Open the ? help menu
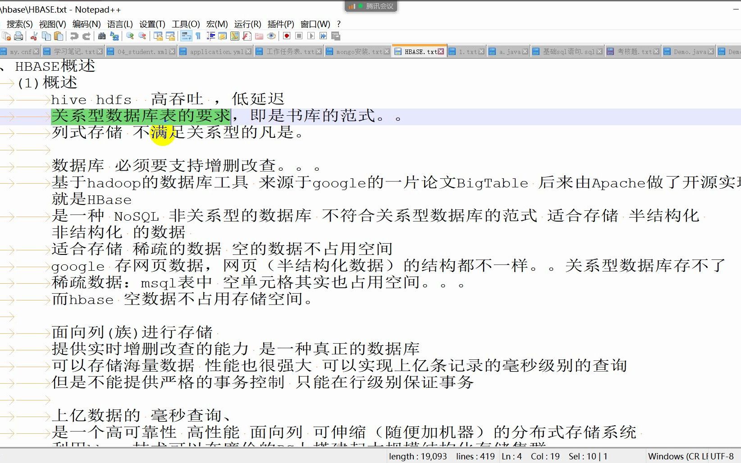741x463 pixels. click(x=339, y=24)
